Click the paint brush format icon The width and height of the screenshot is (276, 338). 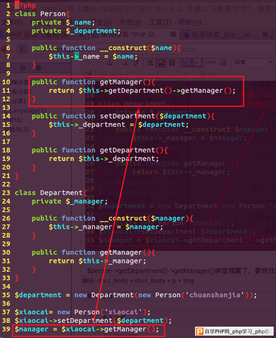coord(135,62)
